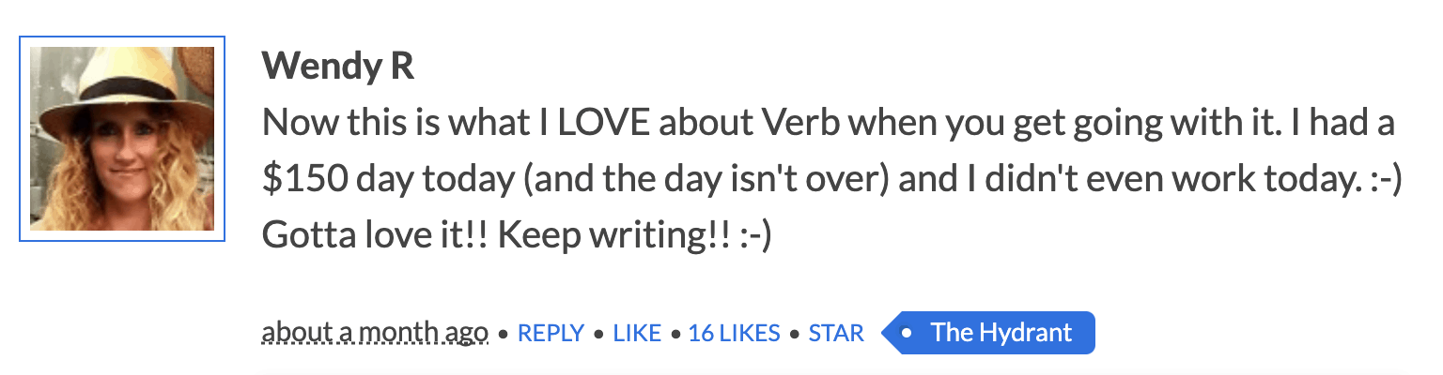Reply to Wendy R's comment

(x=551, y=333)
